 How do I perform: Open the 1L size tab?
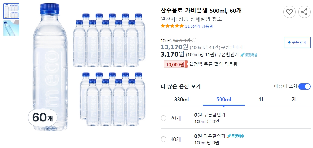coord(261,100)
